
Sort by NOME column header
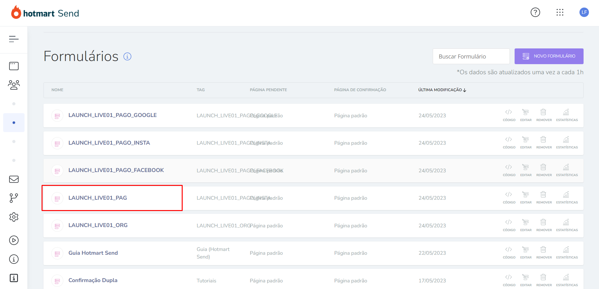[x=57, y=90]
